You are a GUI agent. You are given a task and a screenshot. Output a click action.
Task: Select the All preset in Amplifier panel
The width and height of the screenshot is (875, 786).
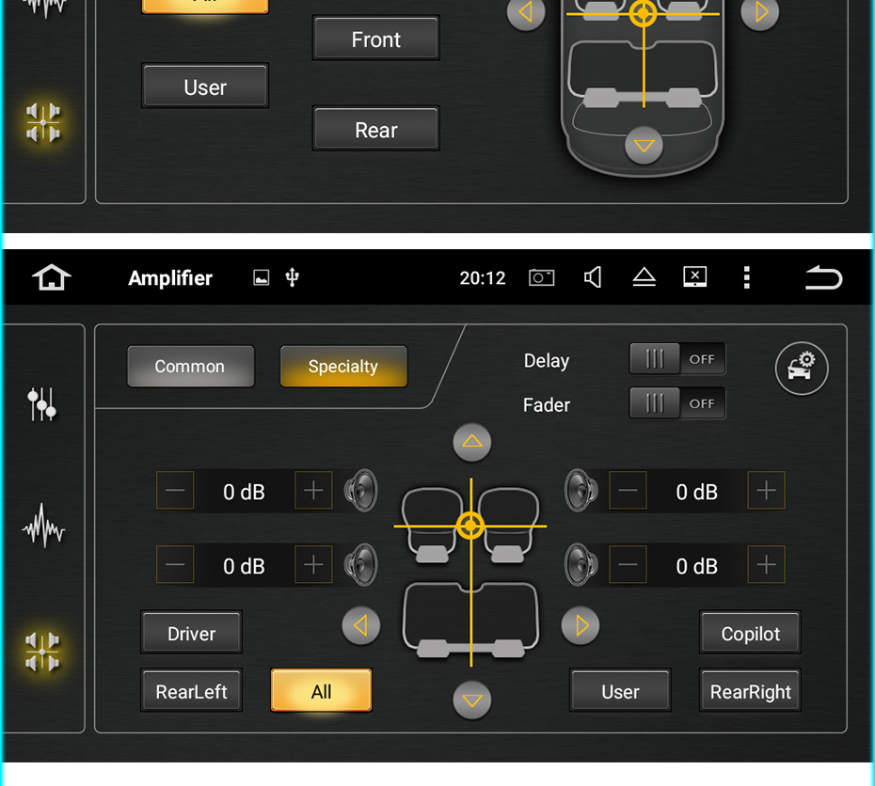[x=322, y=691]
